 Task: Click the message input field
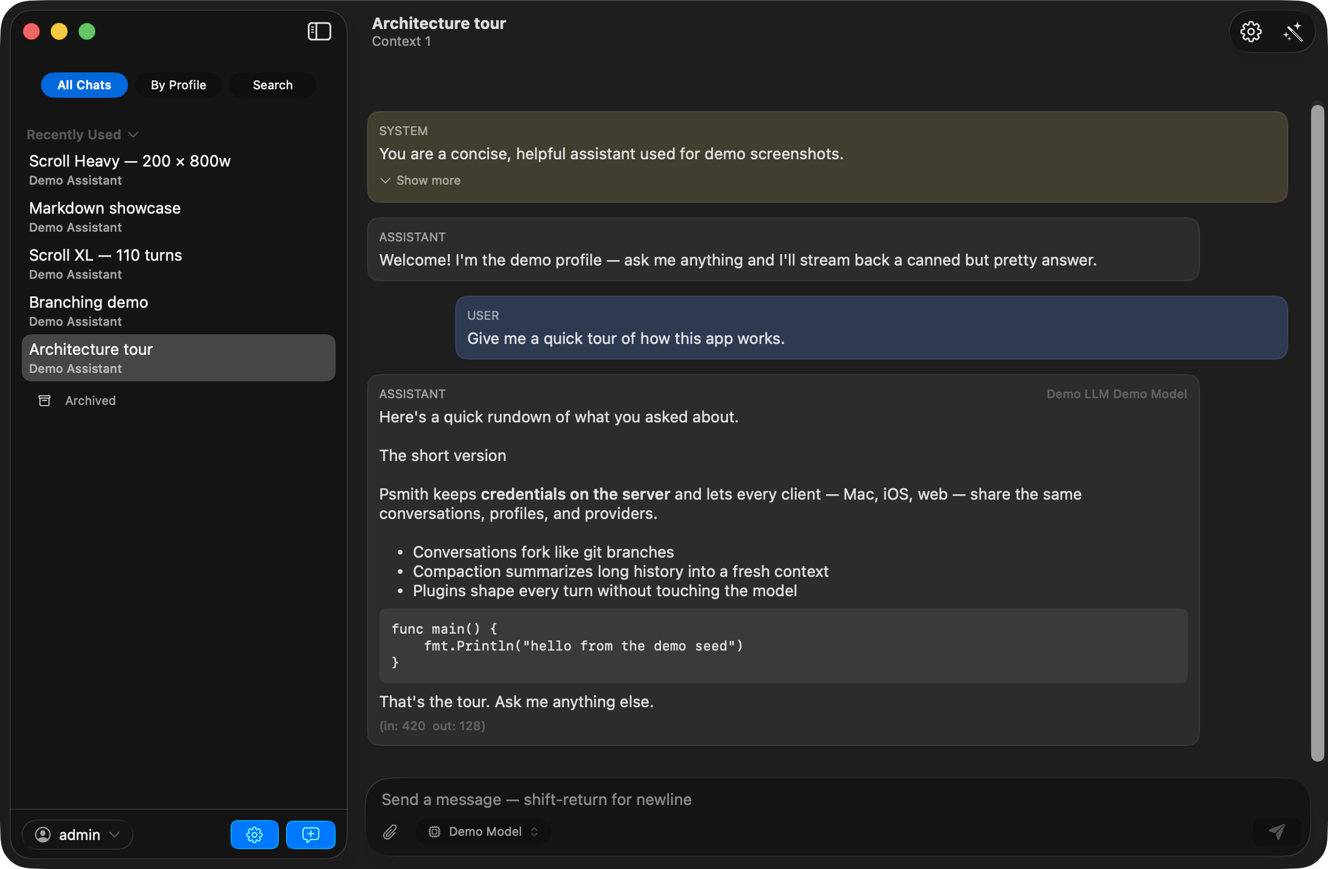838,800
